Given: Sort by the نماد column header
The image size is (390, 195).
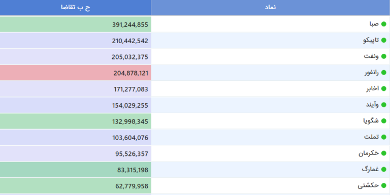Looking at the screenshot, I should [270, 8].
